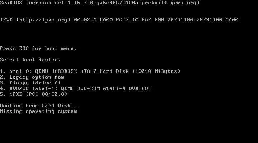Screen dimensions: 258x143
Task: Click the 'Select boot device:' heading
Action: coord(30,60)
